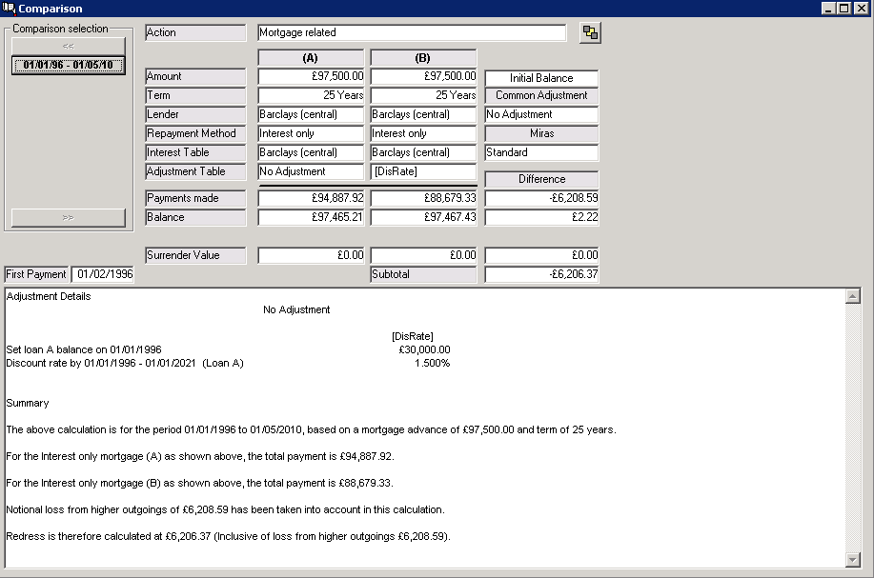Click Adjustment Table (A) No Adjustment field
The height and width of the screenshot is (578, 874).
click(x=311, y=171)
